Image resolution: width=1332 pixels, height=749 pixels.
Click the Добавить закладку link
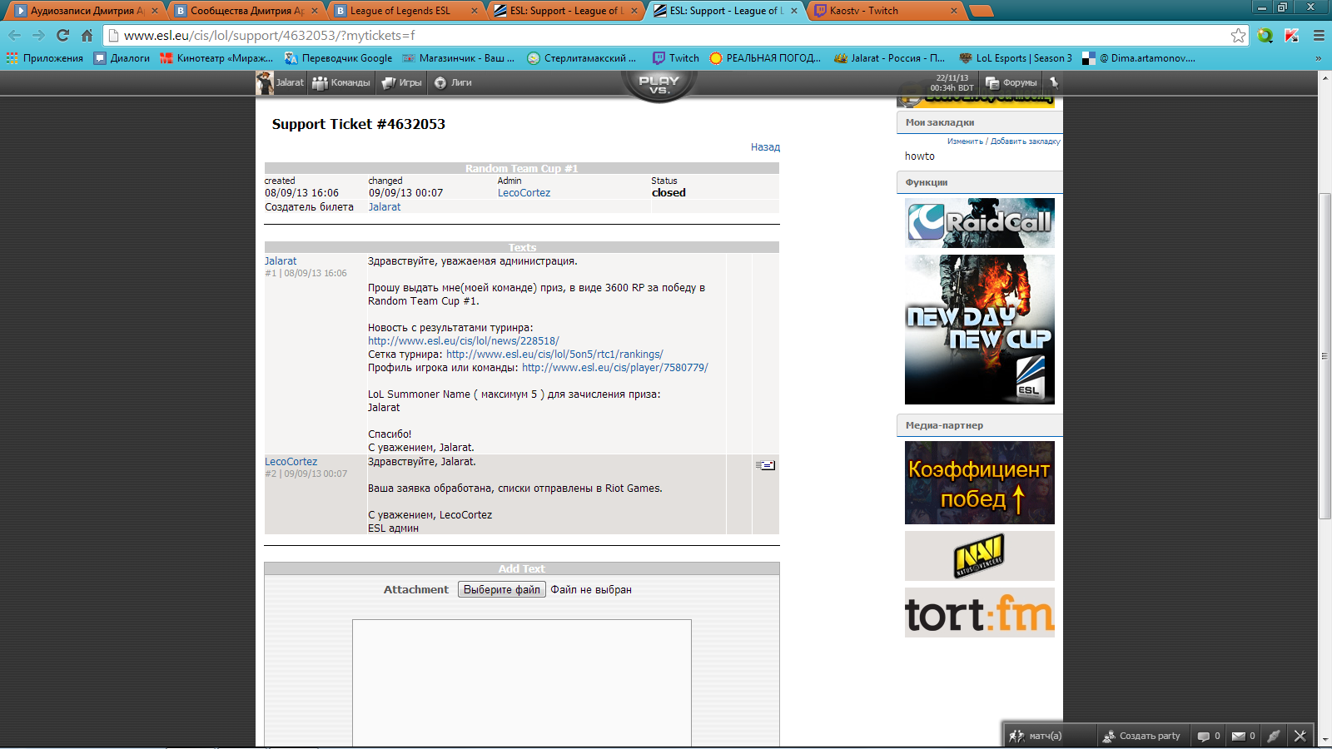pyautogui.click(x=1026, y=141)
